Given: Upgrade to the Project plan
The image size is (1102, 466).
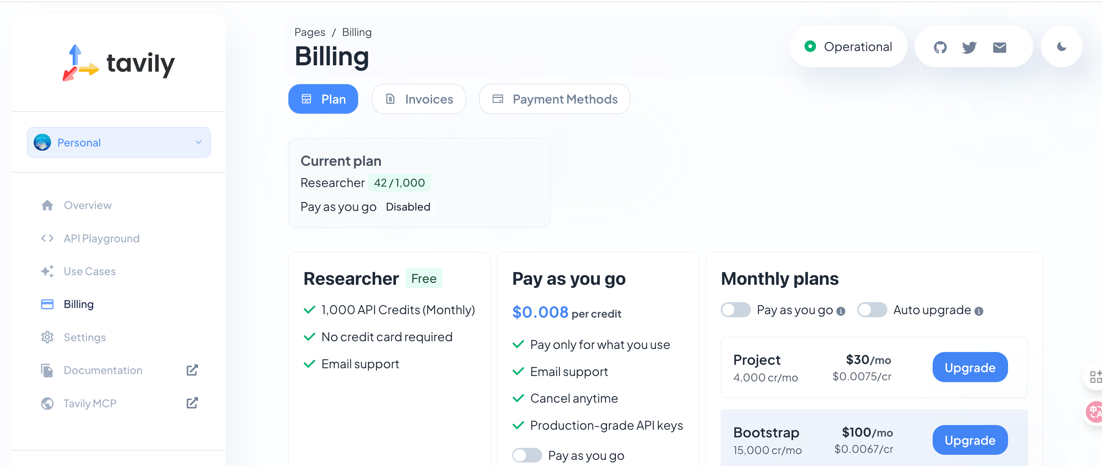Looking at the screenshot, I should [969, 367].
